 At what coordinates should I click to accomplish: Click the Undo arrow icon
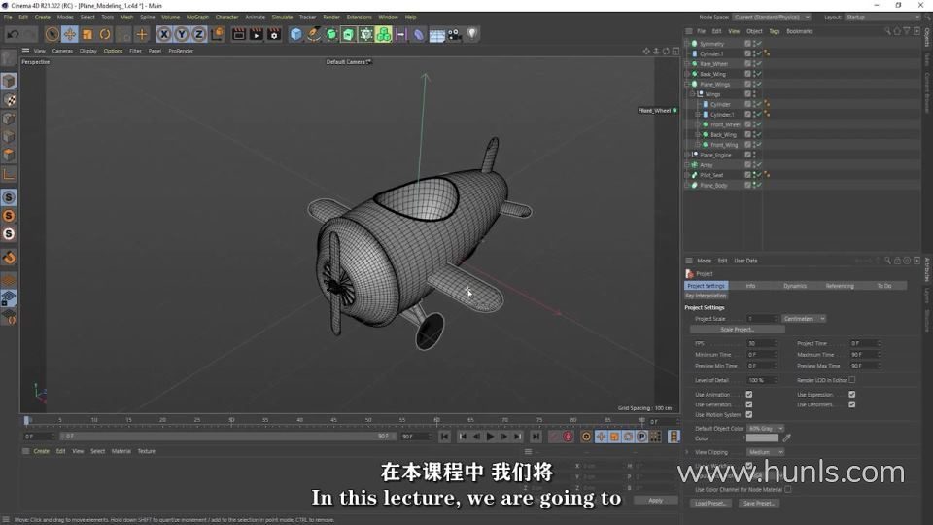(x=13, y=35)
